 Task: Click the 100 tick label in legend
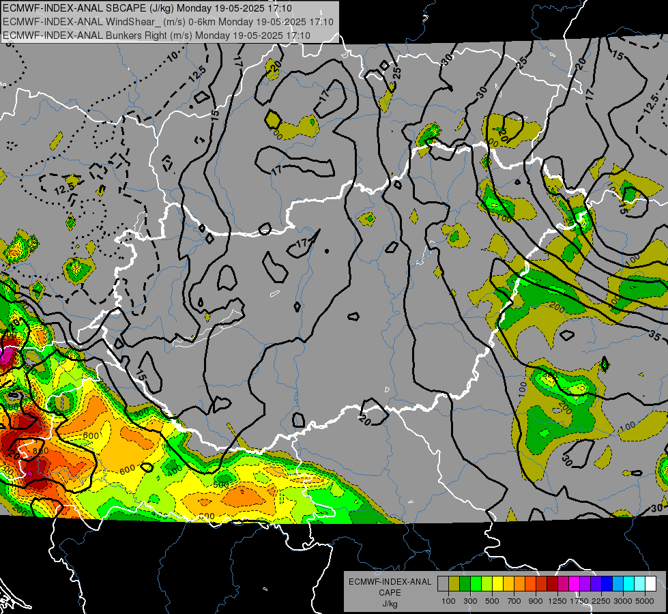(448, 601)
